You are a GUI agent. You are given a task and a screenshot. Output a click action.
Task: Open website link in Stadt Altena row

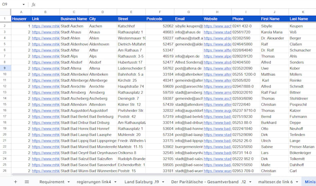tap(217, 68)
